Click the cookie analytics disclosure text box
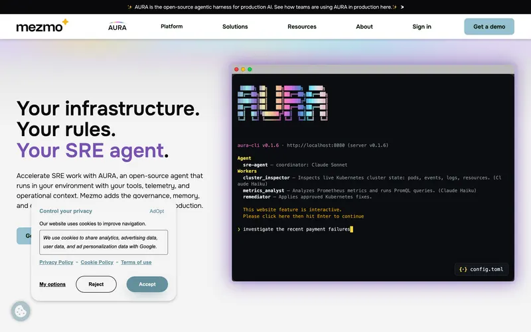This screenshot has width=531, height=332. tap(104, 242)
